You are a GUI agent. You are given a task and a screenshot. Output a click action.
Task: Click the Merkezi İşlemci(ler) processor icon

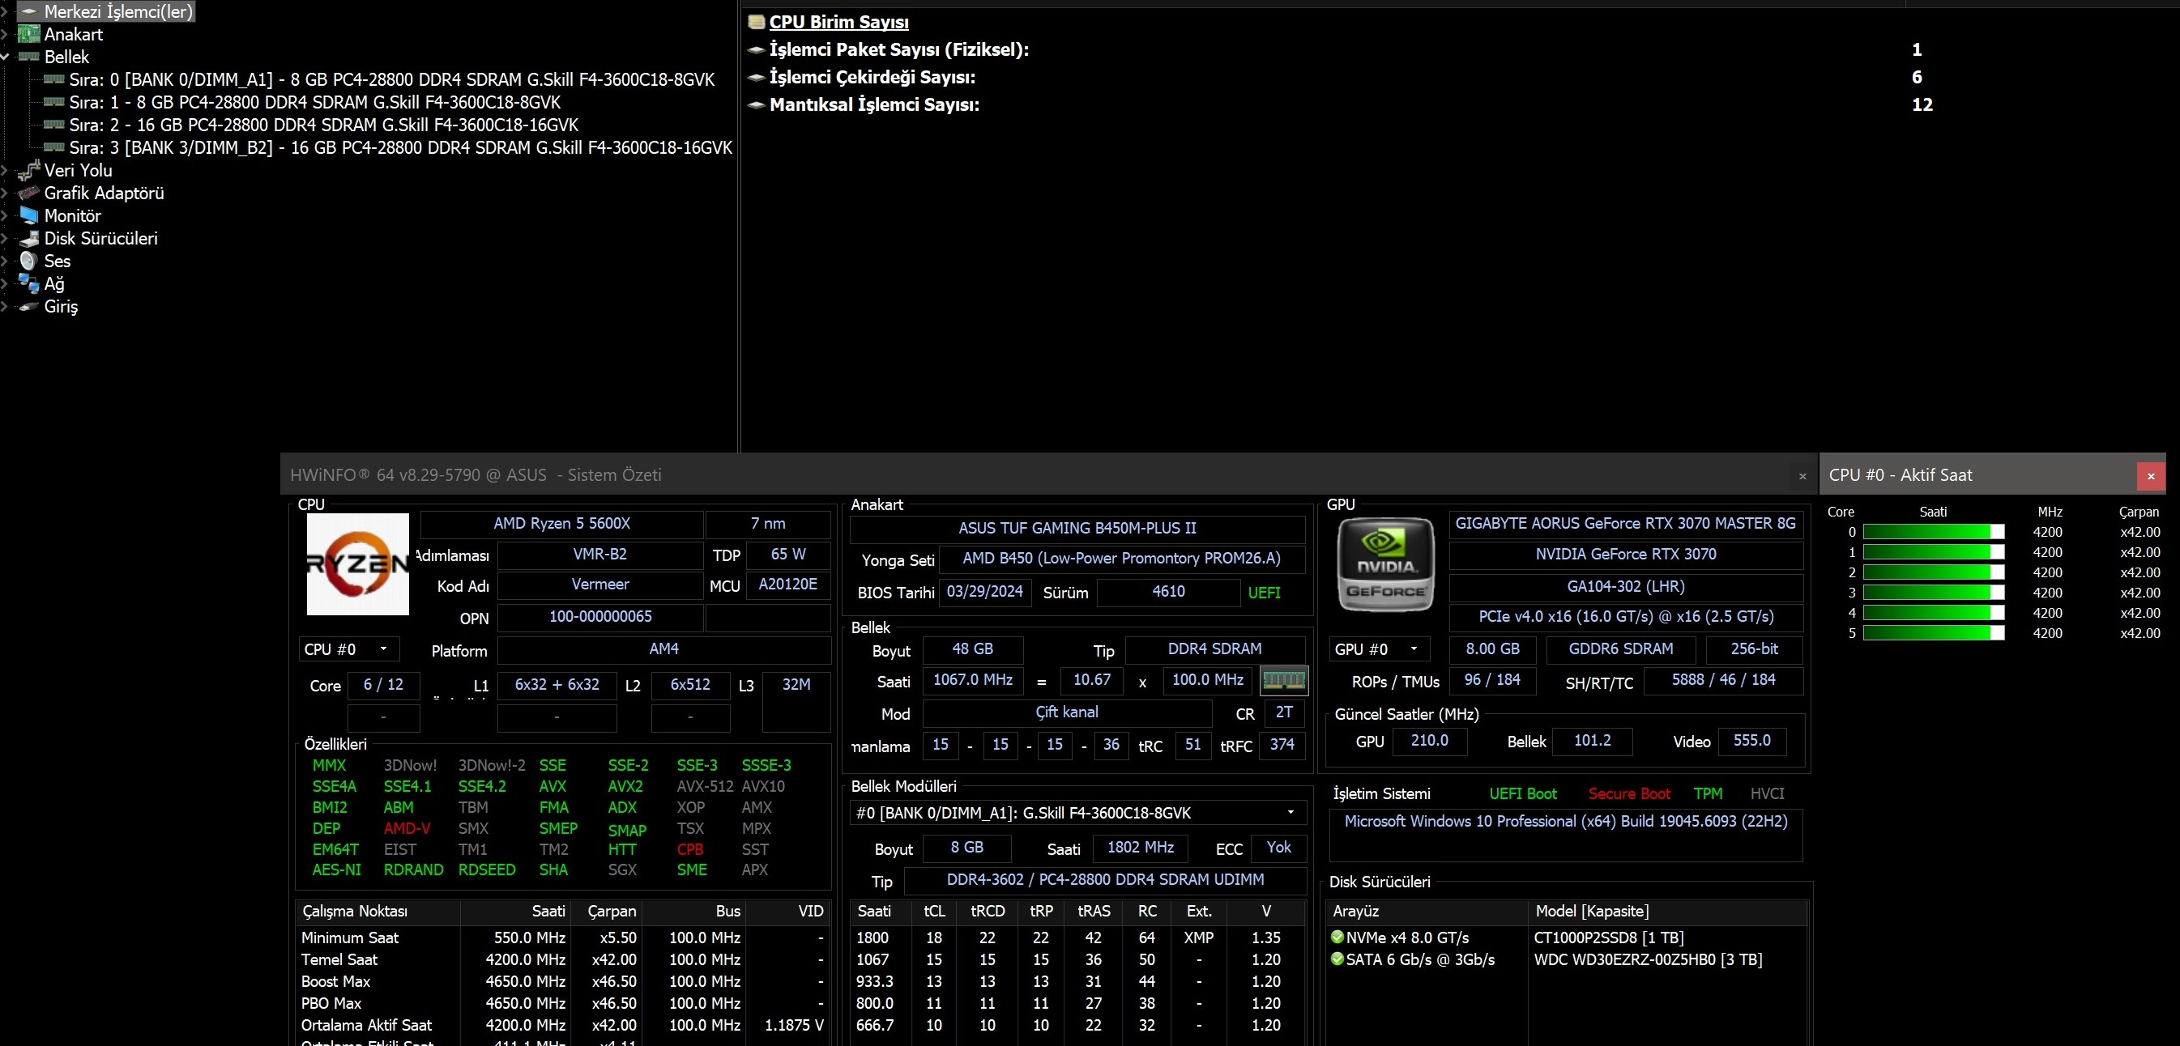[30, 12]
